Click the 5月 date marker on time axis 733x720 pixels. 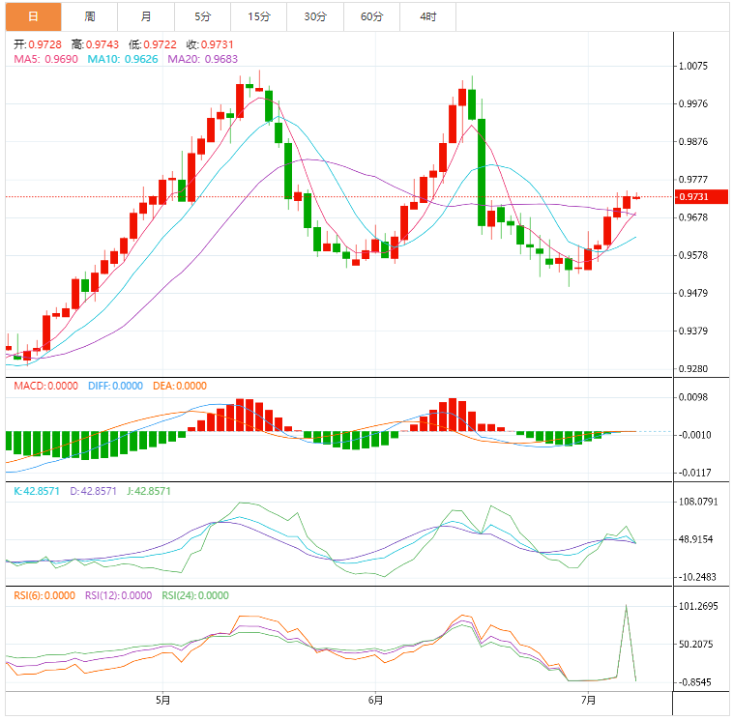click(x=162, y=700)
